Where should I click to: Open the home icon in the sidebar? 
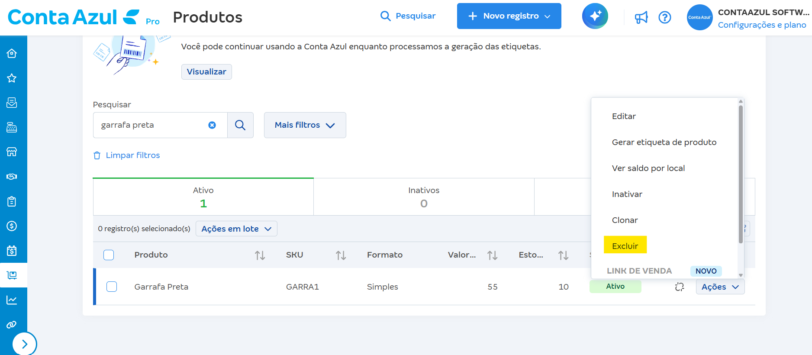coord(12,53)
